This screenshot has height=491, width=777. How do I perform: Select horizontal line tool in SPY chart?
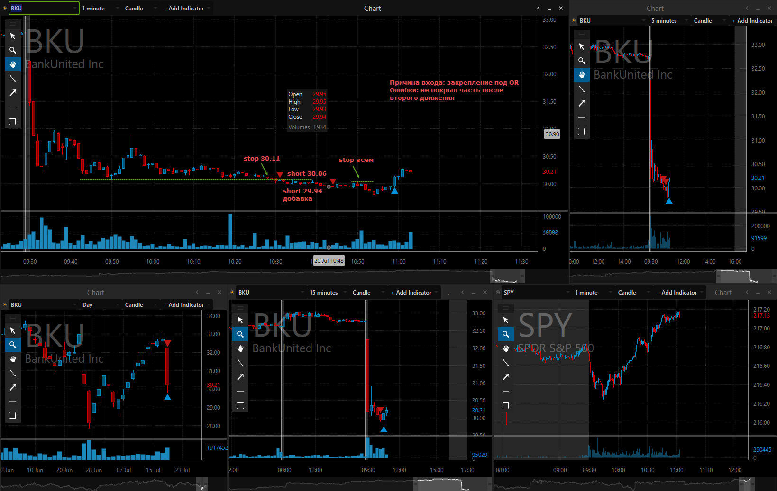(506, 391)
